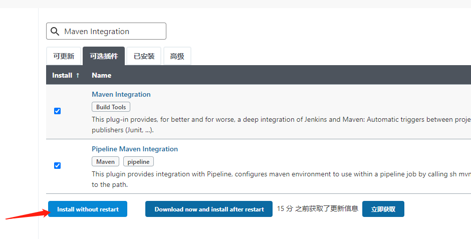Open the Pipeline Maven Integration plugin link
This screenshot has width=471, height=239.
click(135, 149)
